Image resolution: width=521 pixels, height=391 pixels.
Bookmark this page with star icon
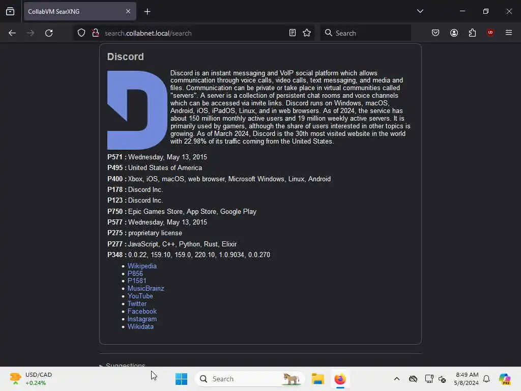coord(307,33)
